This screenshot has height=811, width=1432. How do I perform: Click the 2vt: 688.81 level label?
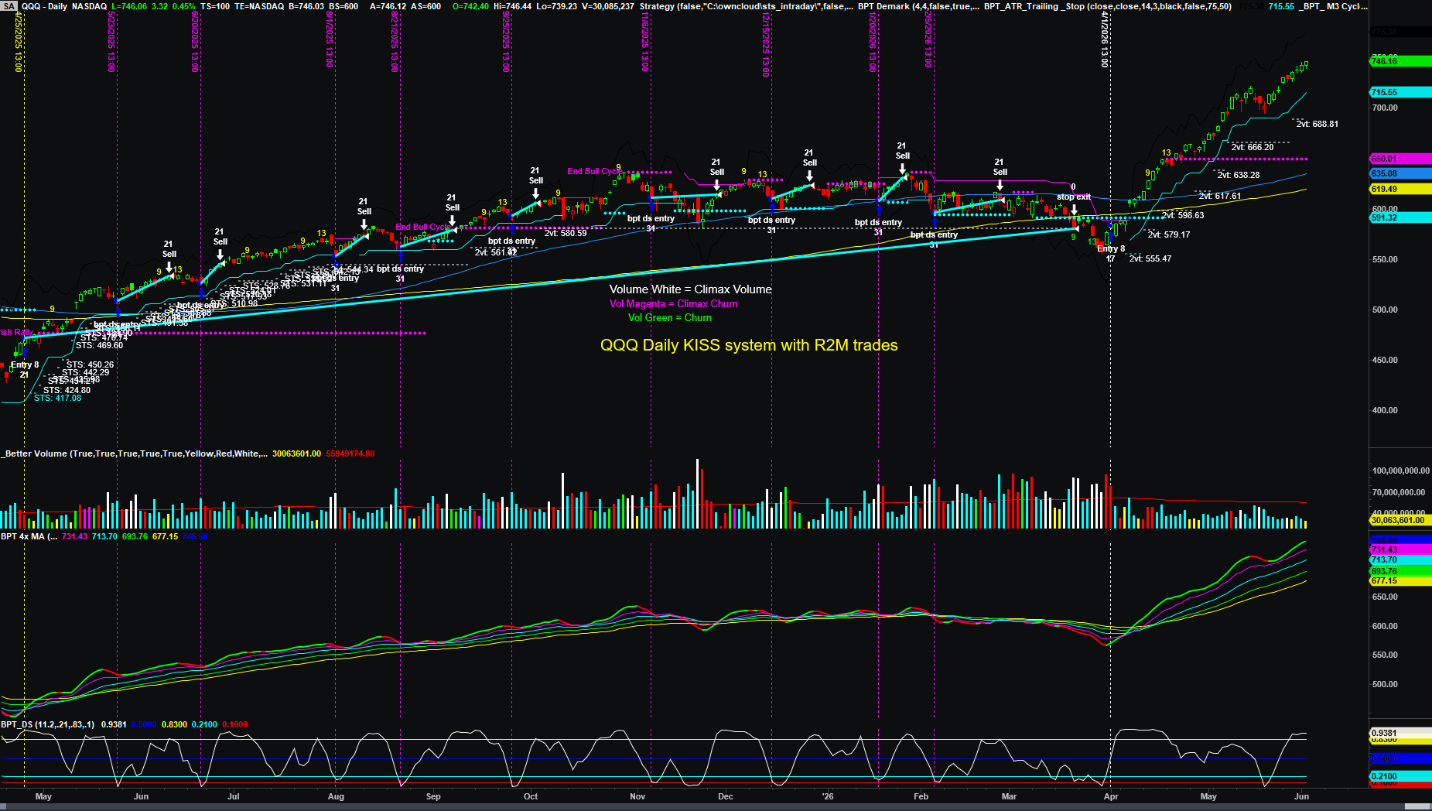coord(1318,124)
